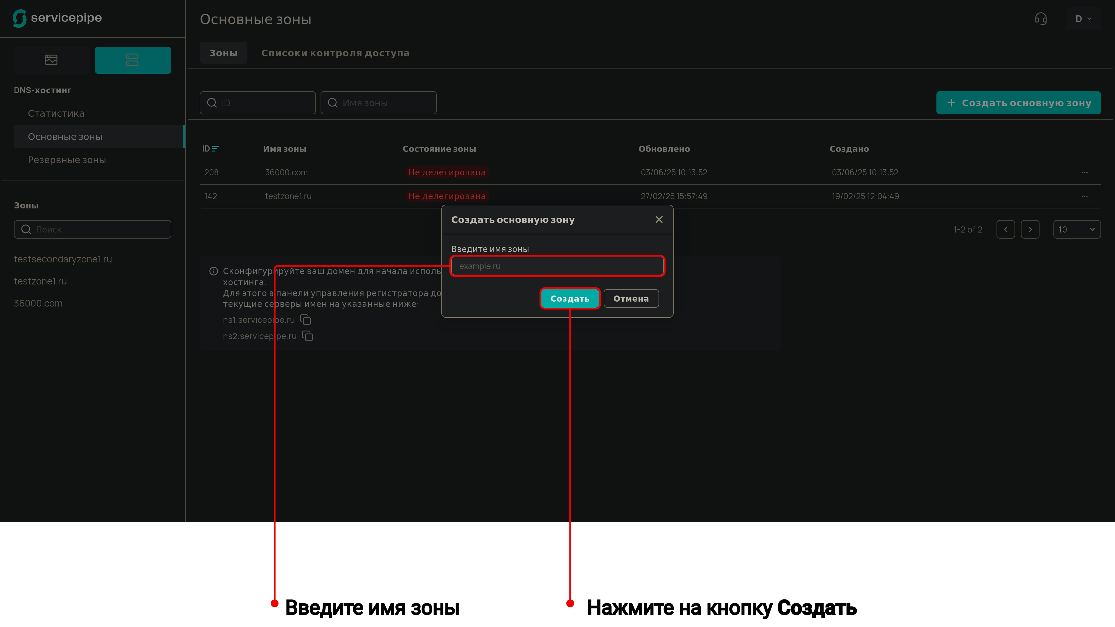
Task: Focus the example.ru zone name field
Action: [557, 266]
